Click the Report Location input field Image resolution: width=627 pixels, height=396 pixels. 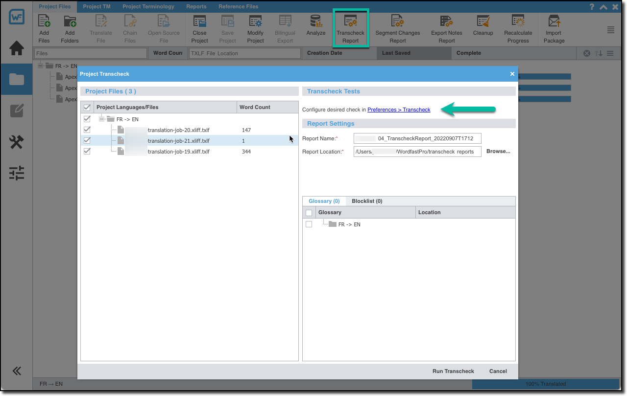[x=417, y=152]
